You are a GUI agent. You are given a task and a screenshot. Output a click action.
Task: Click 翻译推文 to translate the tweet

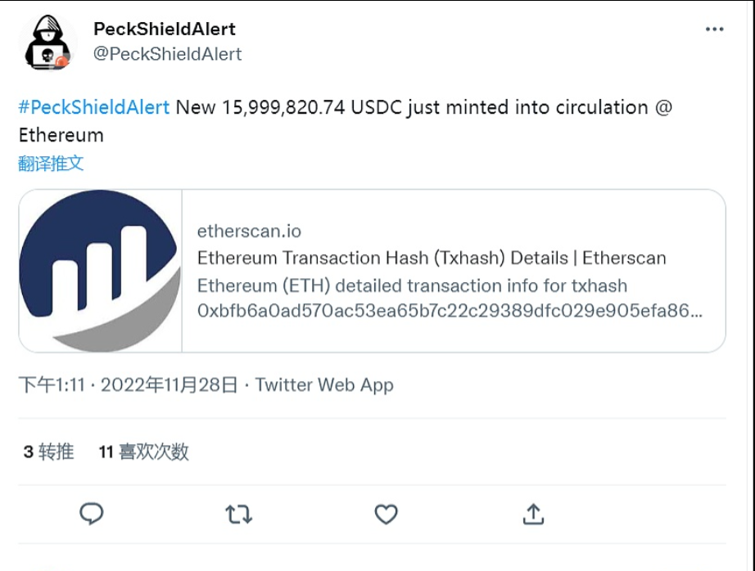tap(52, 163)
